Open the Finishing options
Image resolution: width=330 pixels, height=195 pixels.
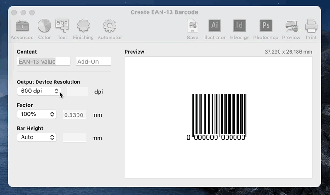click(x=83, y=29)
